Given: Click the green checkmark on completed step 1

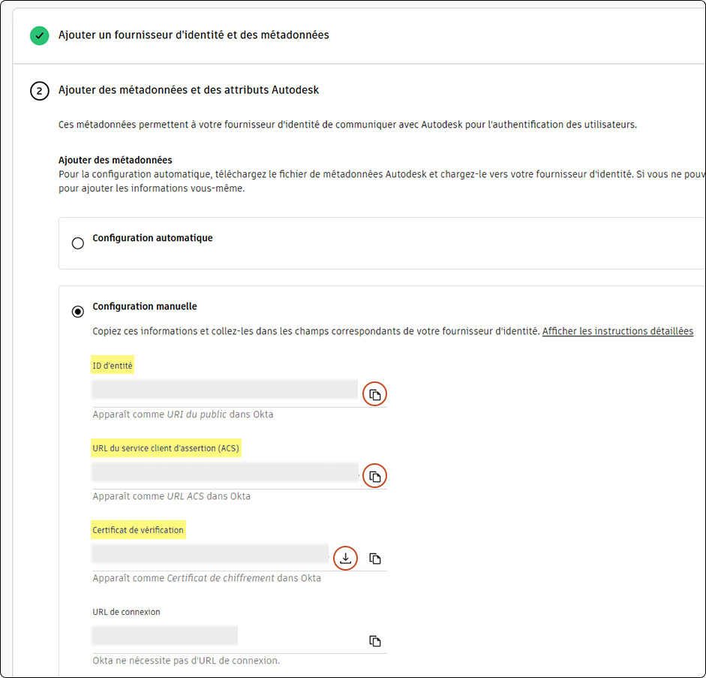Looking at the screenshot, I should tap(39, 35).
